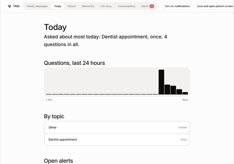Viewport: 234px width, 164px height.
Task: Click the Open alerts heading
Action: [x=58, y=161]
